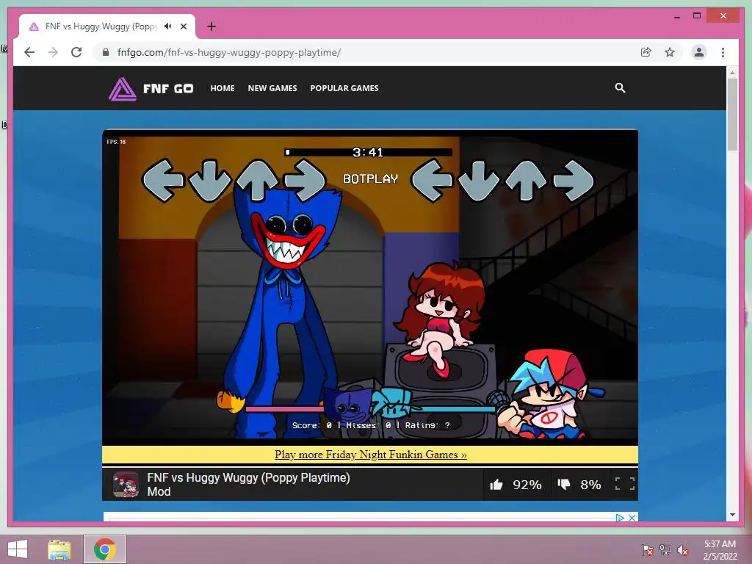
Task: Go back to previous page
Action: (x=29, y=52)
